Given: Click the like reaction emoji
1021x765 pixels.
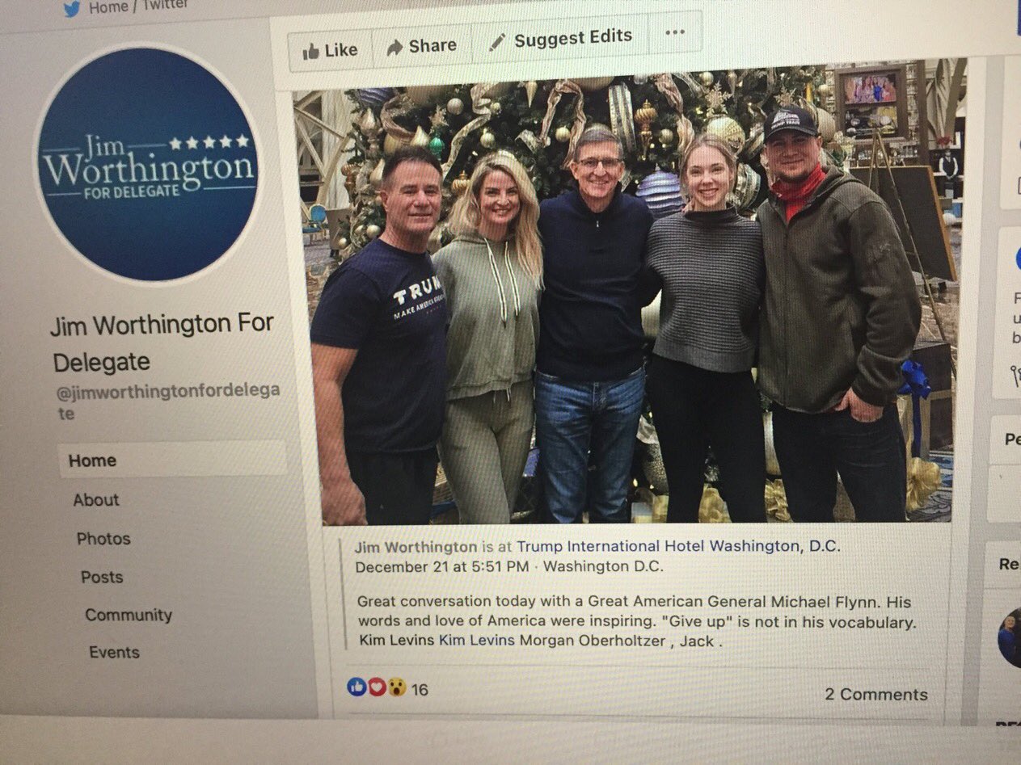Looking at the screenshot, I should [x=356, y=687].
